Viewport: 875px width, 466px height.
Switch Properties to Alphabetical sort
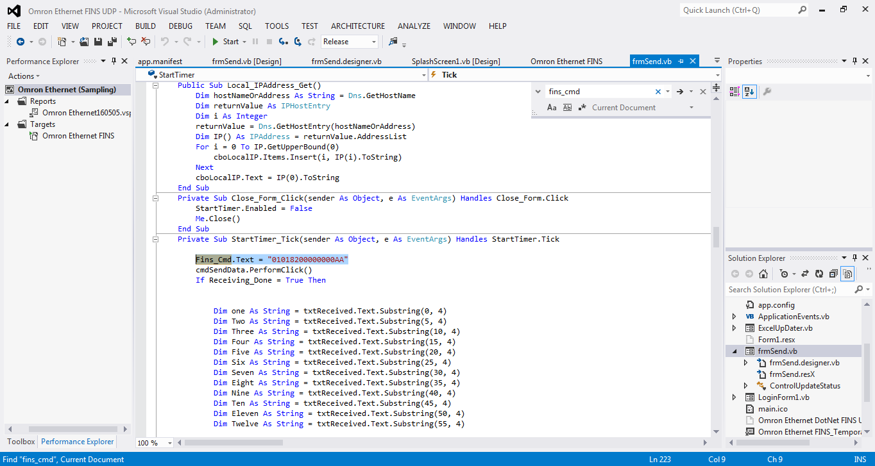(749, 92)
